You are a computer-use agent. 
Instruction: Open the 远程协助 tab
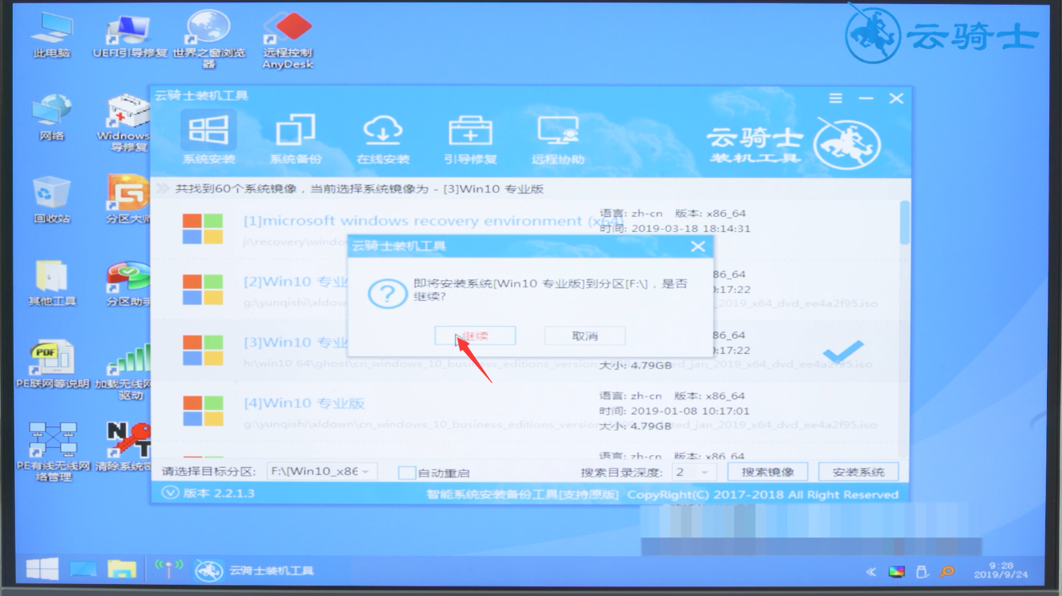click(558, 138)
